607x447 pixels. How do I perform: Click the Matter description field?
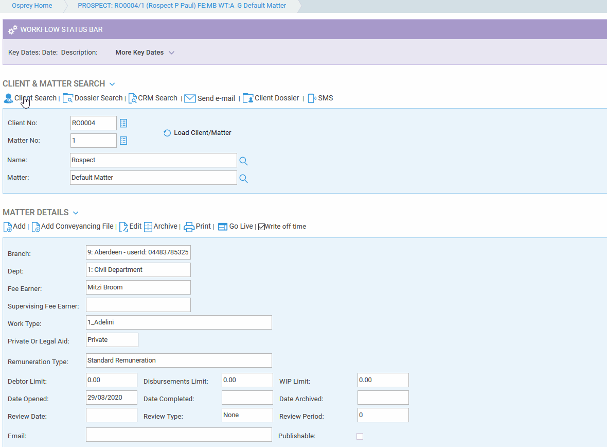(x=153, y=178)
